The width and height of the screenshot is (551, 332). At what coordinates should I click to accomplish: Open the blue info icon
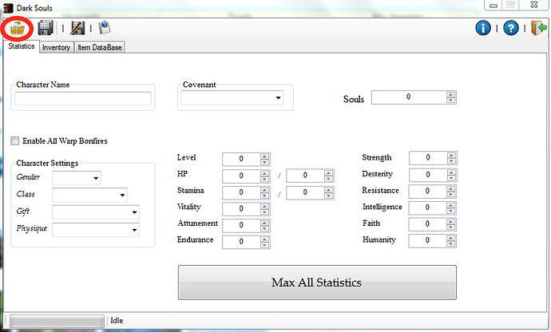point(483,28)
